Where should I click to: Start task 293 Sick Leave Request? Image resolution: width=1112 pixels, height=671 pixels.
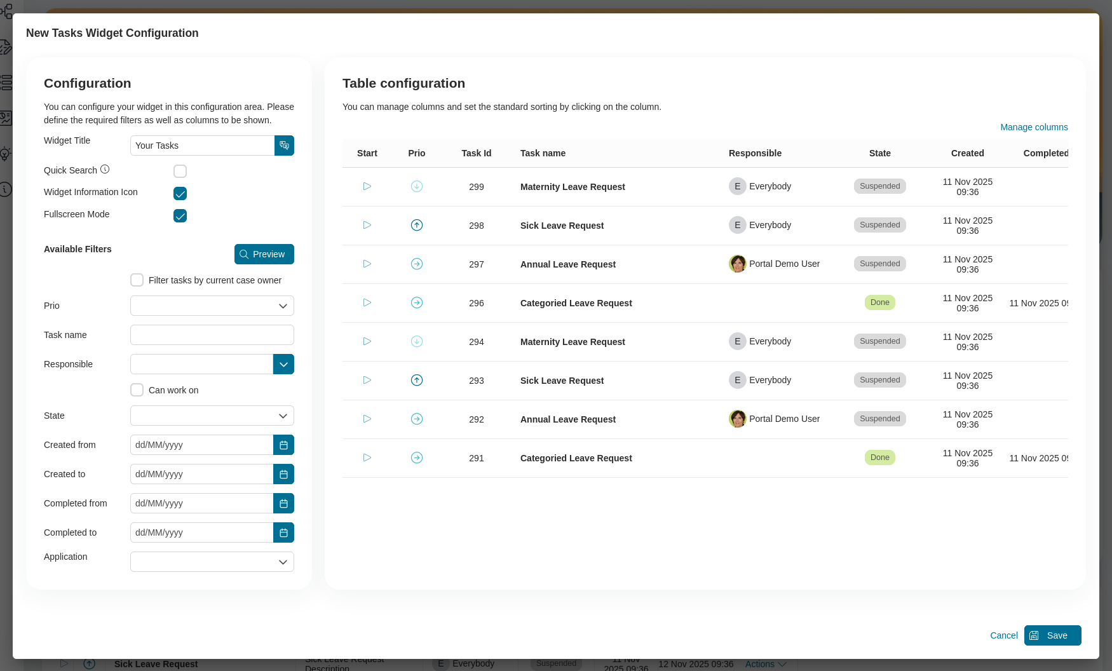[367, 380]
